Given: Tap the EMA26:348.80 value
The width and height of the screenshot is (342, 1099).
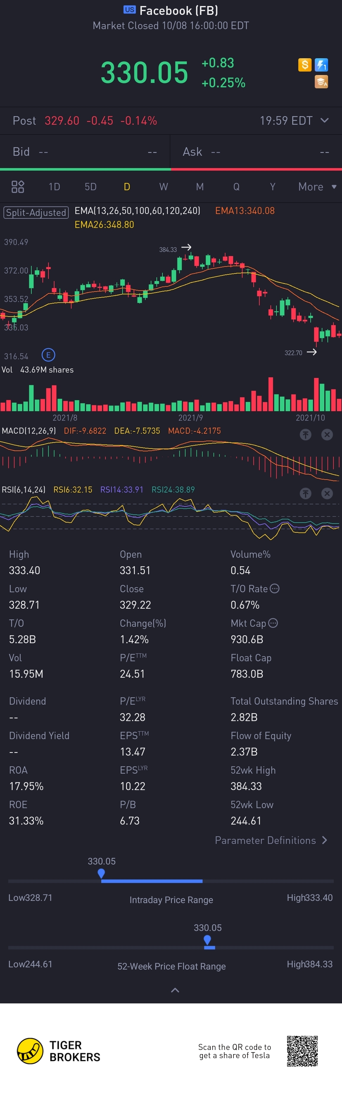Looking at the screenshot, I should 104,225.
